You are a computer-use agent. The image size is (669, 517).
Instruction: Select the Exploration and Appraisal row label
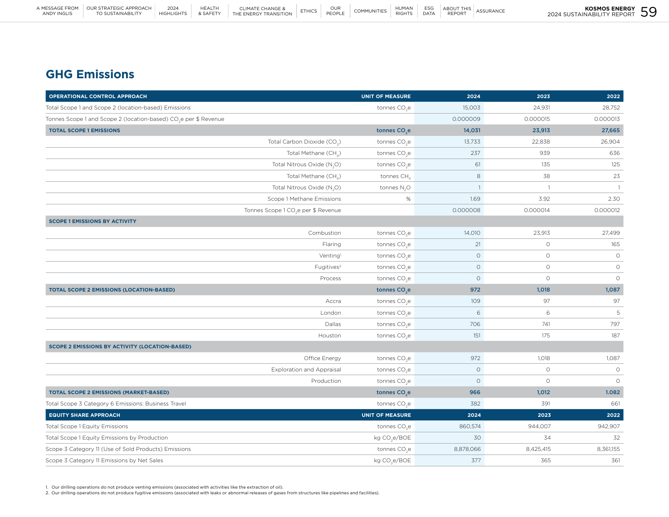306,370
